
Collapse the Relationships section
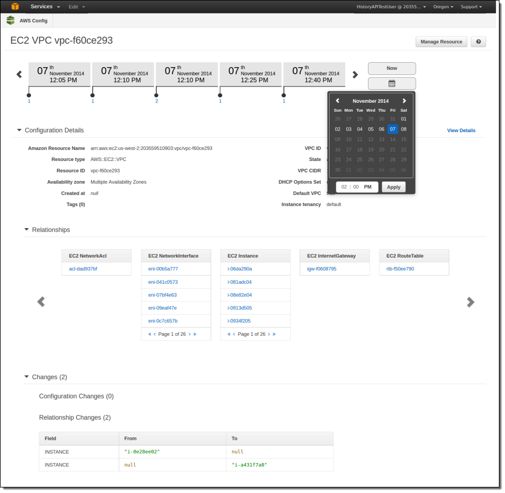[26, 229]
